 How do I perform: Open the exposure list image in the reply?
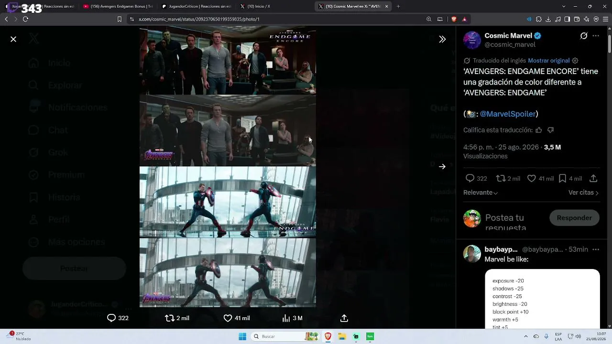[x=542, y=299]
